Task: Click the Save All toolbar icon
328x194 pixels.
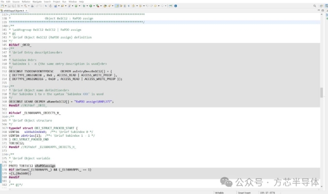Action: tap(13, 6)
